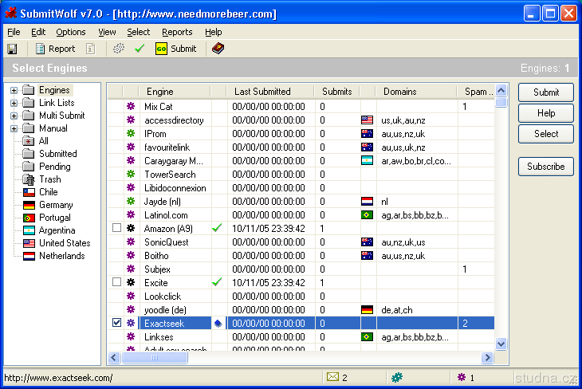Expand the Multi Submit tree node
The width and height of the screenshot is (582, 389).
(14, 116)
